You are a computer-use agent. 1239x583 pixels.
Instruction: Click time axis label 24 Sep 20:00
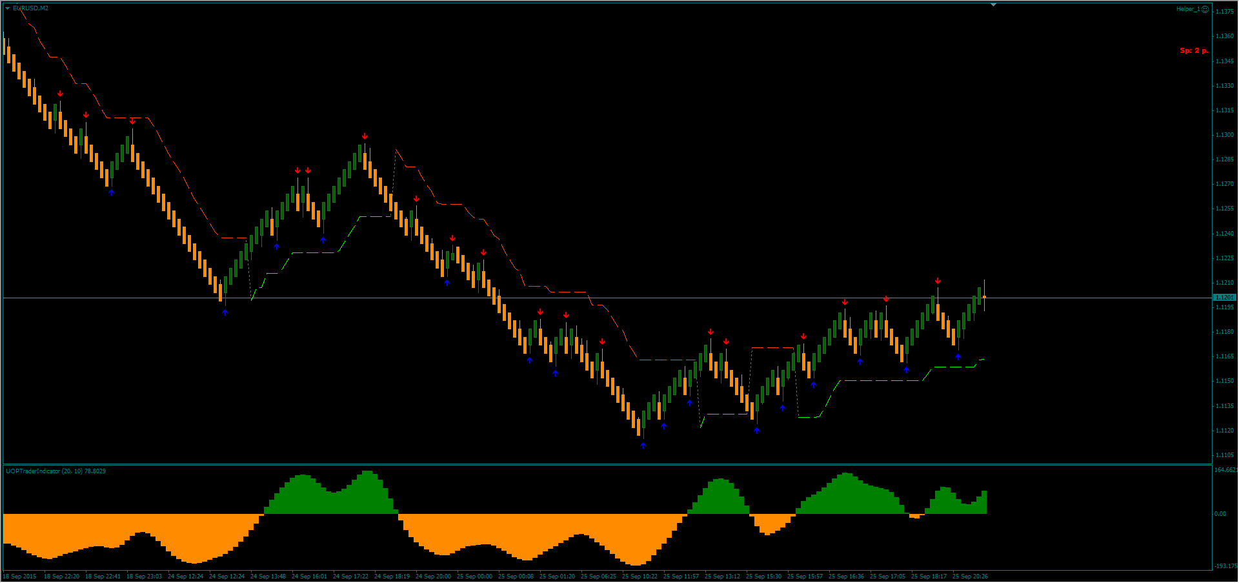(433, 577)
